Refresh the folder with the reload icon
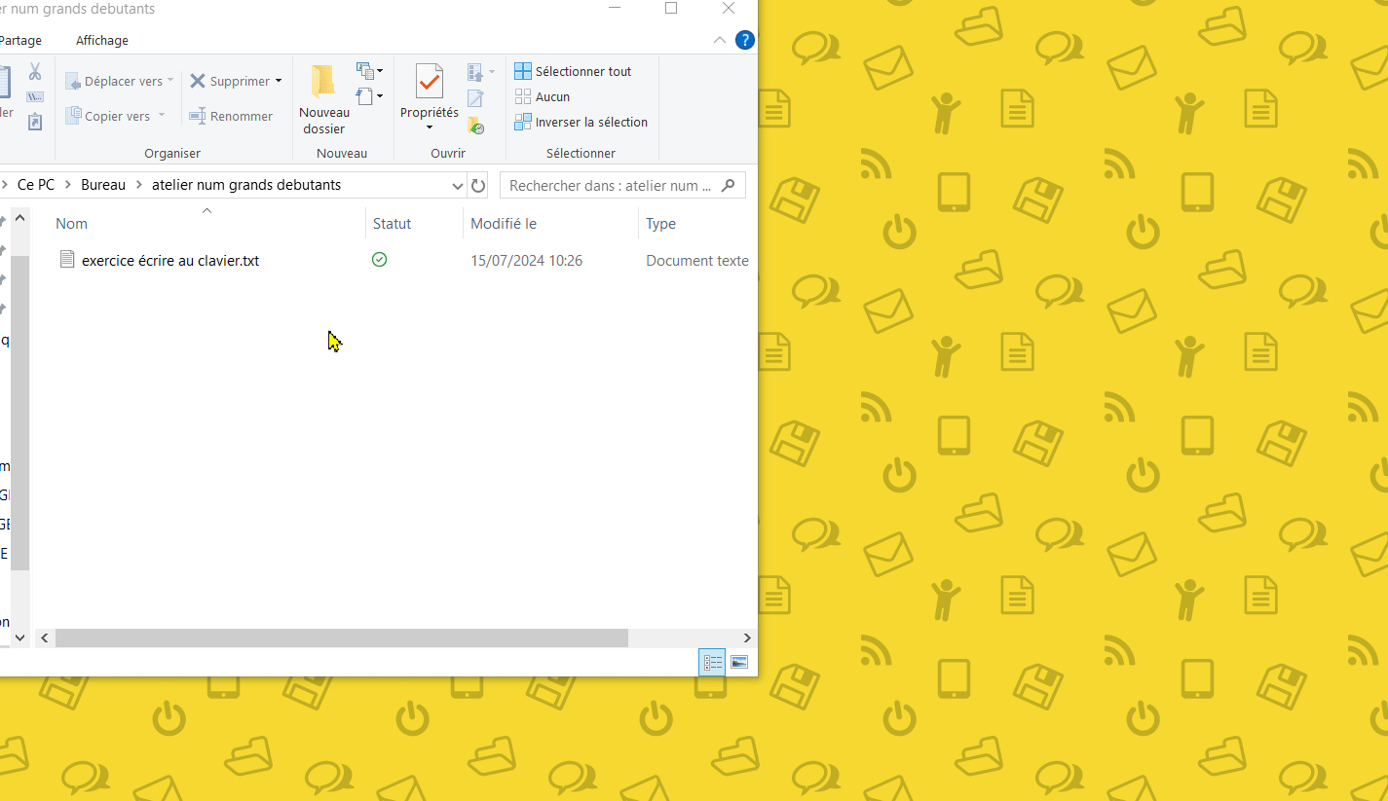Viewport: 1388px width, 801px height. pyautogui.click(x=478, y=185)
